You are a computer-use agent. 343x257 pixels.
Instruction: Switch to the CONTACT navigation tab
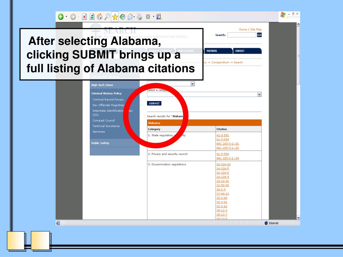point(247,51)
